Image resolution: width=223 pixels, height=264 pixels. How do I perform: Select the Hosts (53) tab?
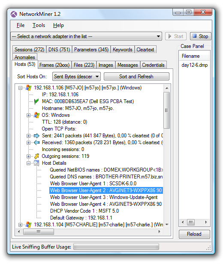(x=25, y=64)
